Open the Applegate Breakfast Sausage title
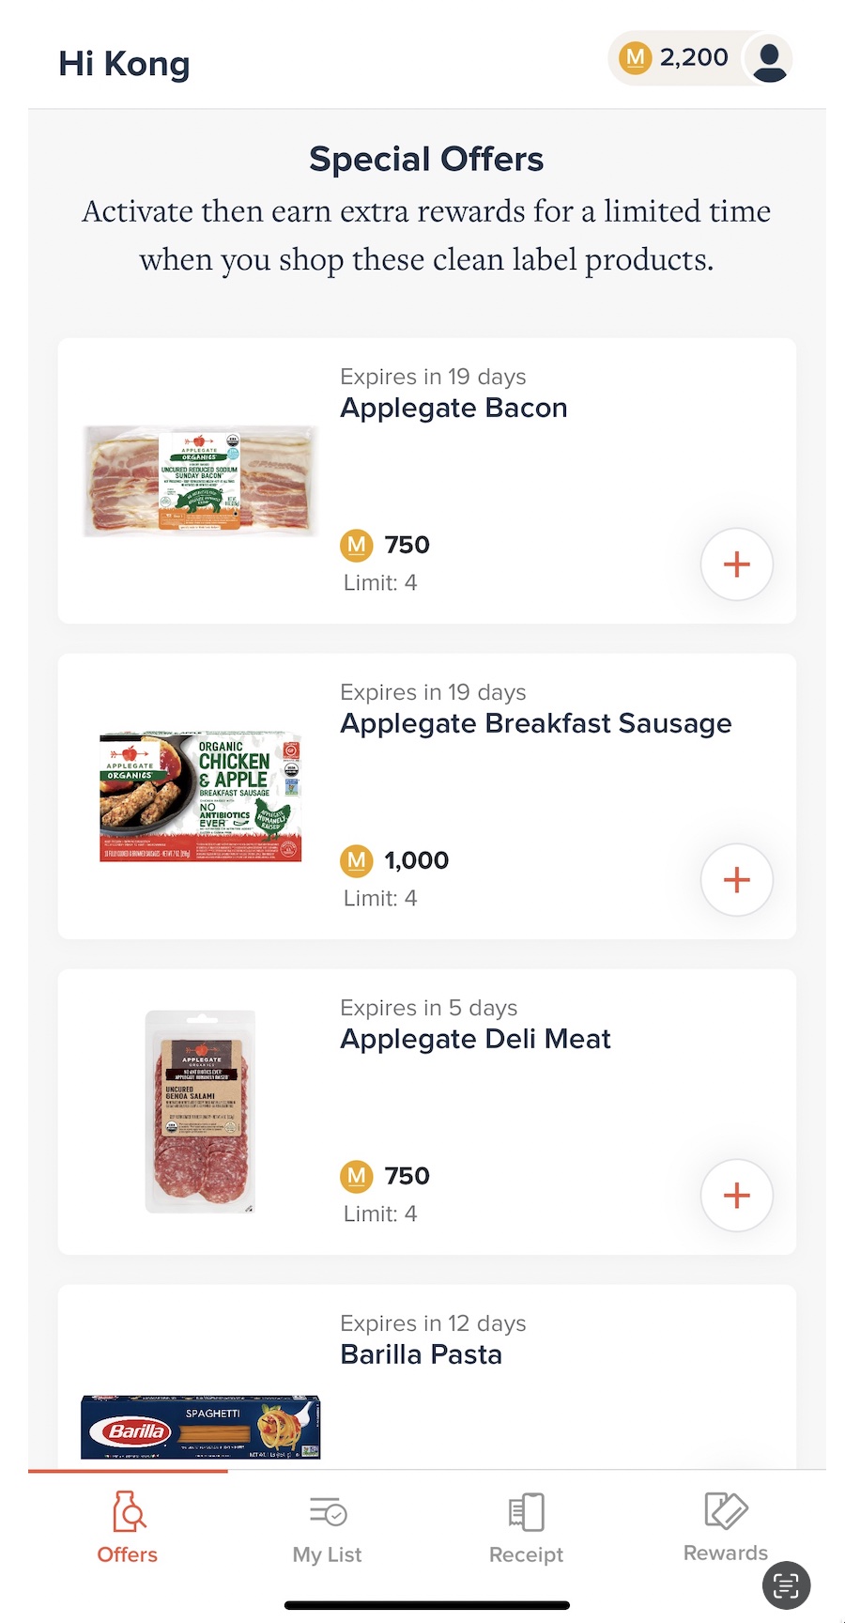Screen dimensions: 845x1623 535,724
